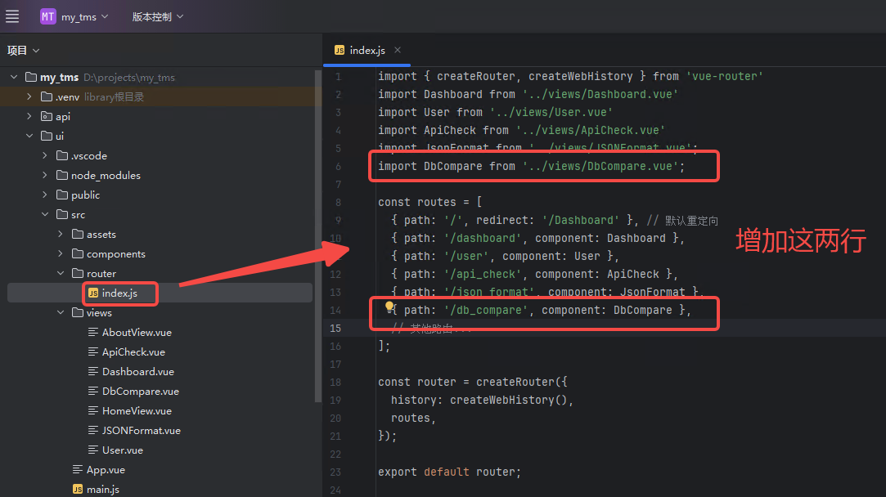The height and width of the screenshot is (497, 886).
Task: Open the my_tms project dropdown
Action: [x=85, y=17]
